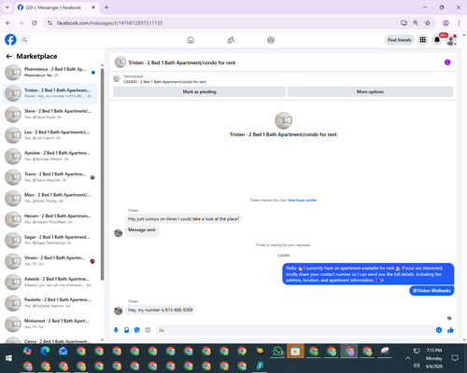Open the Facebook menu grid icon

(x=423, y=40)
